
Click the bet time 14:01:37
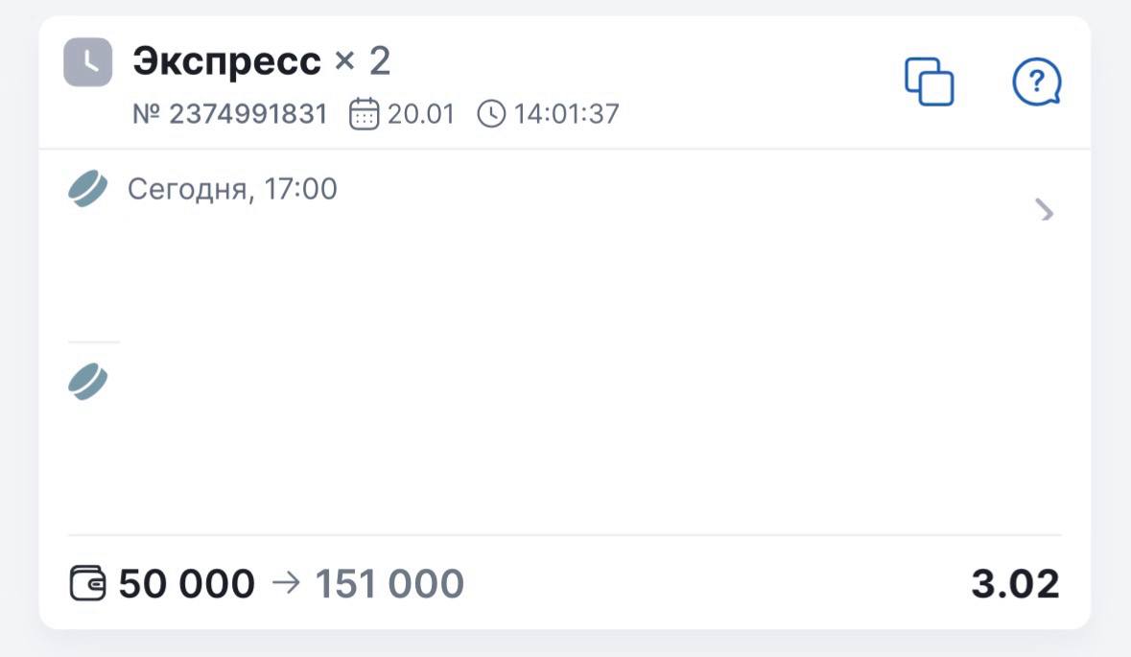click(566, 115)
